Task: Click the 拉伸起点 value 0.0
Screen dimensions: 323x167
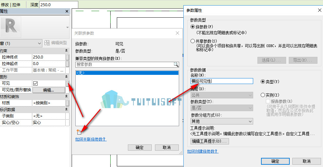Action: tap(49, 64)
